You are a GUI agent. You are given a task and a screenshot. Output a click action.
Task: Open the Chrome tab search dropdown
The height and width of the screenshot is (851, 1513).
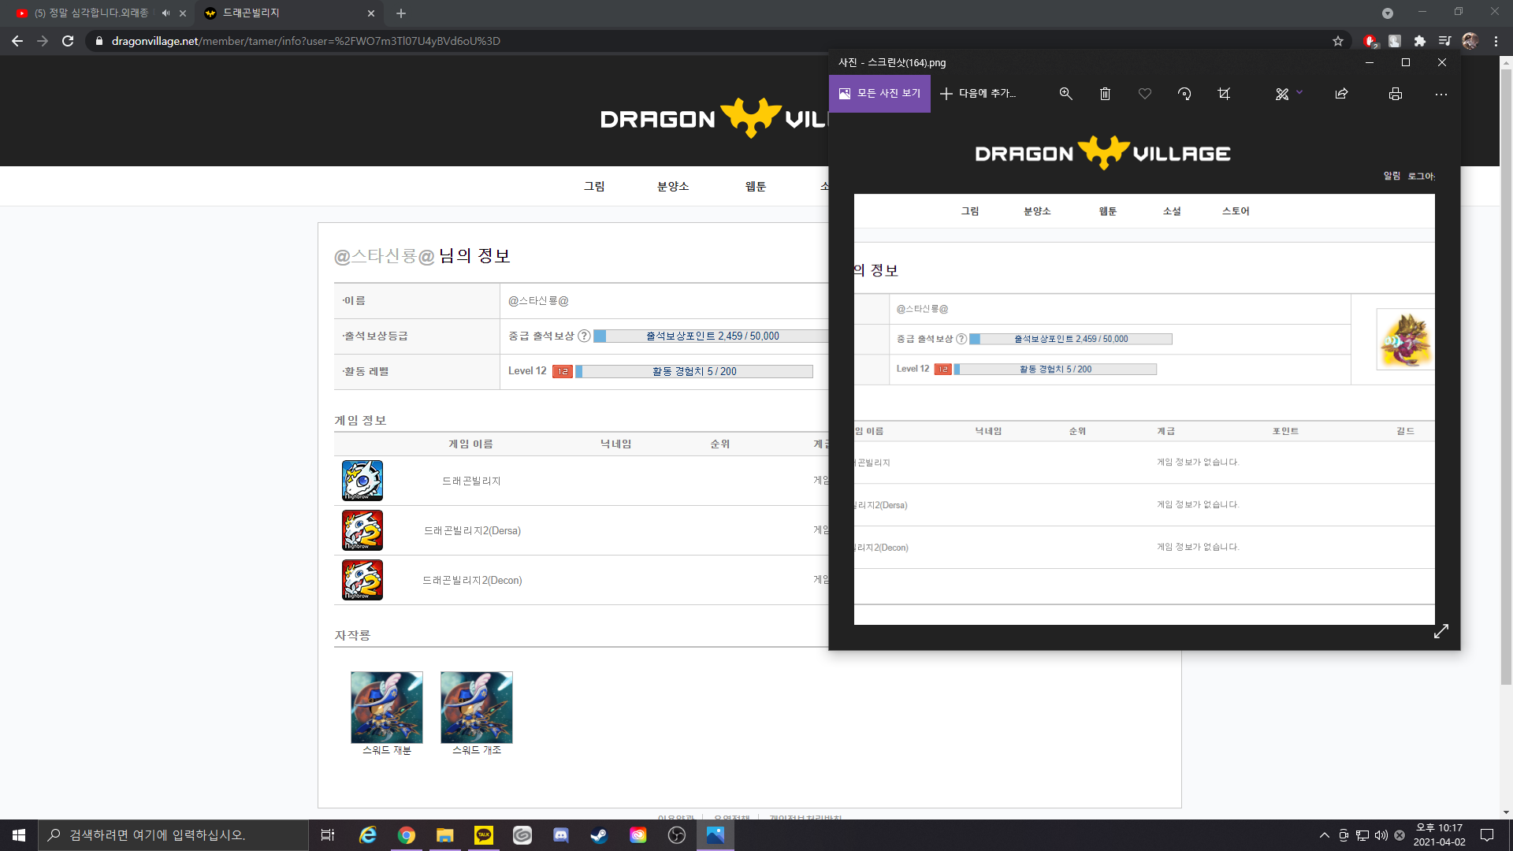coord(1388,13)
